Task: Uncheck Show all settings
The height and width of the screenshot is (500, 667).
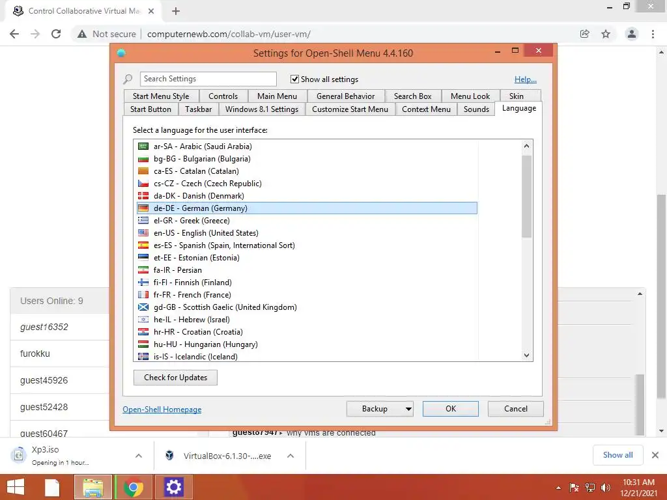Action: pyautogui.click(x=294, y=79)
